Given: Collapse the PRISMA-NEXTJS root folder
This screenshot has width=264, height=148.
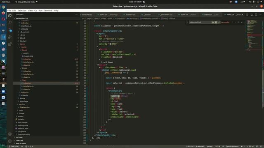Looking at the screenshot, I should [22, 18].
